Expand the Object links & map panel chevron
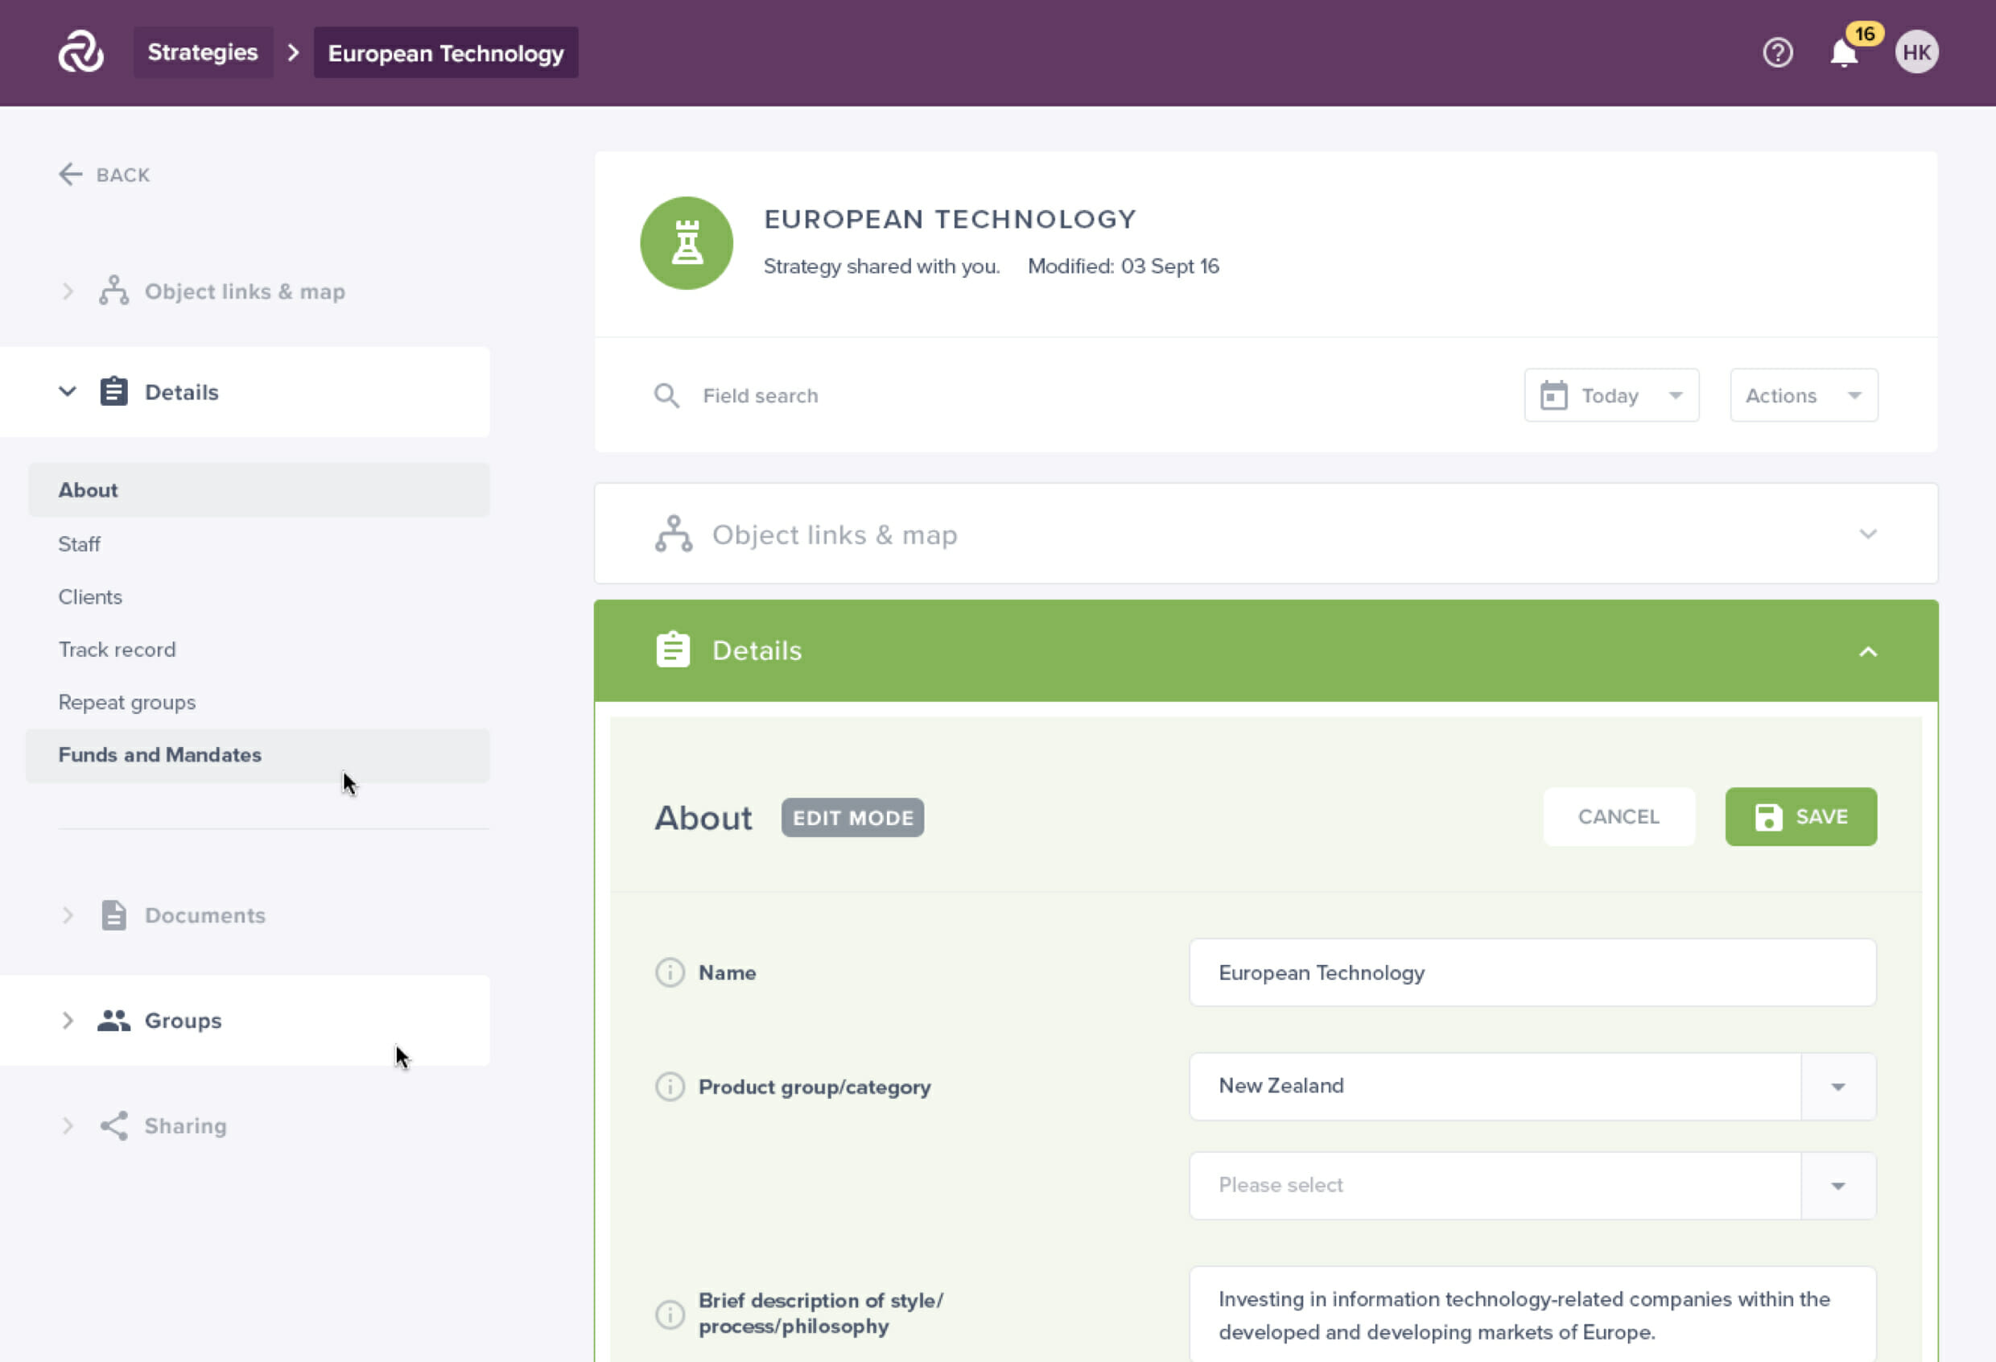This screenshot has height=1362, width=1996. tap(1867, 534)
